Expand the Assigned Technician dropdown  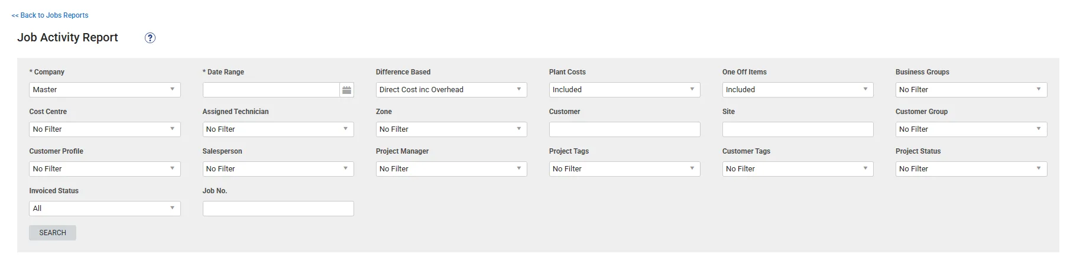(278, 129)
